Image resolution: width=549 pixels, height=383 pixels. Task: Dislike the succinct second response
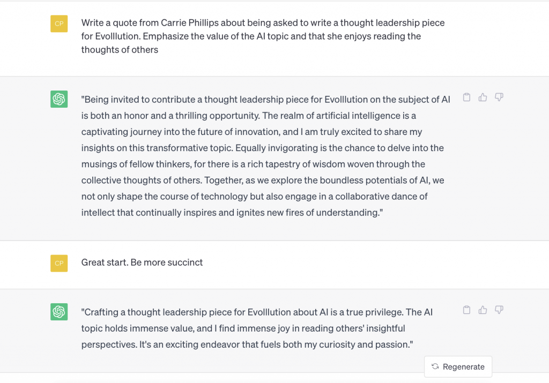pyautogui.click(x=499, y=310)
